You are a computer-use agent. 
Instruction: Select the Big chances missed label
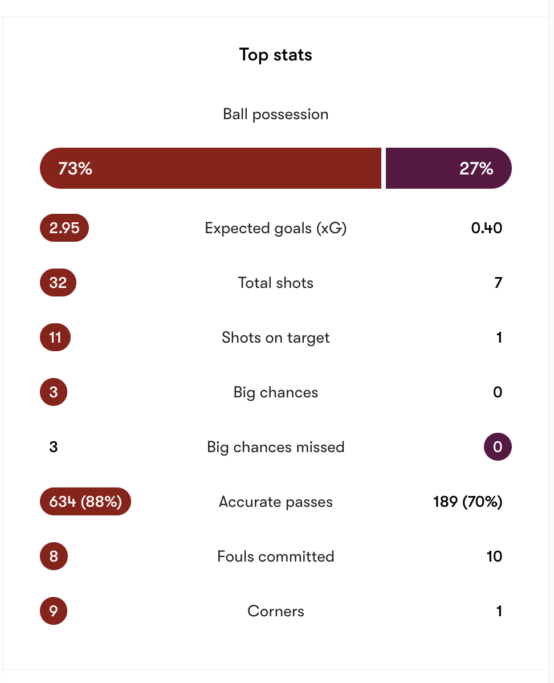(276, 448)
